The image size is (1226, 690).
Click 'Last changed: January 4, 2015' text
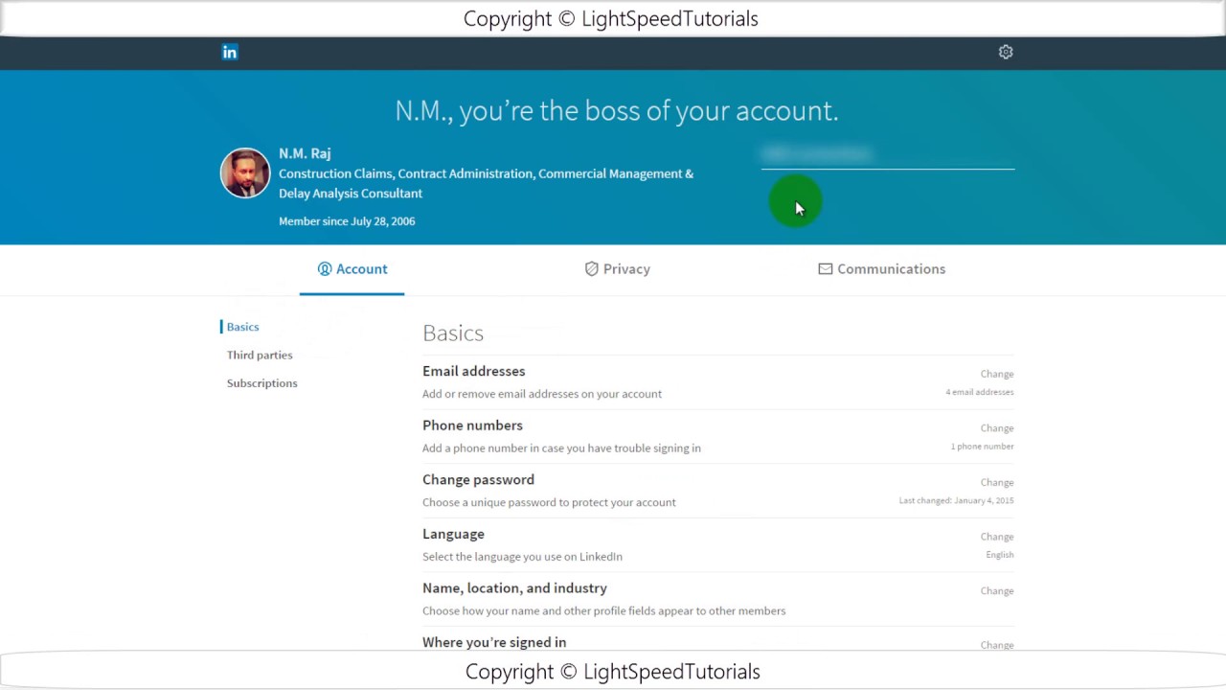point(956,500)
